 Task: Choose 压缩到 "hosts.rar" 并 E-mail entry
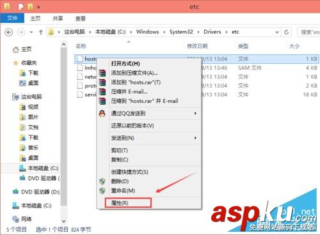tap(149, 101)
